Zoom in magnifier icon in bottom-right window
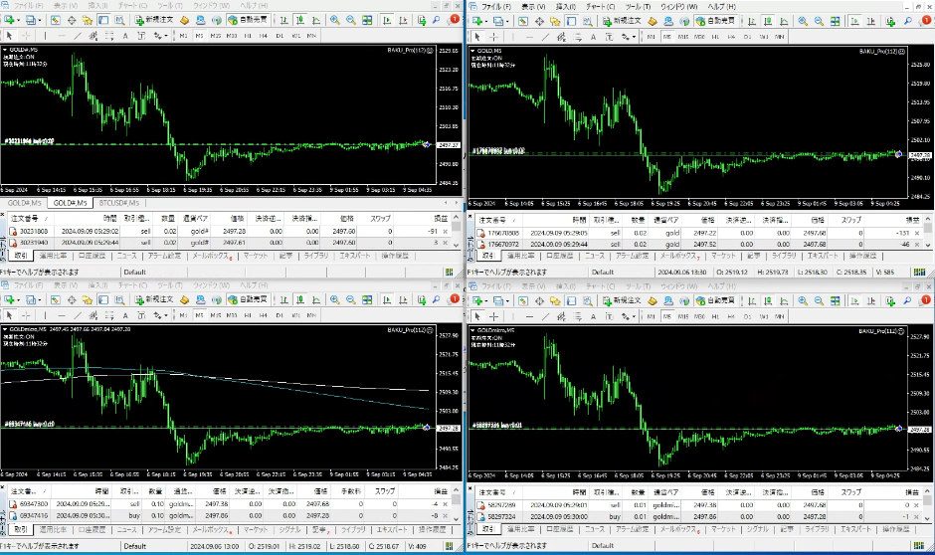Screen dimensions: 935x555 click(803, 300)
